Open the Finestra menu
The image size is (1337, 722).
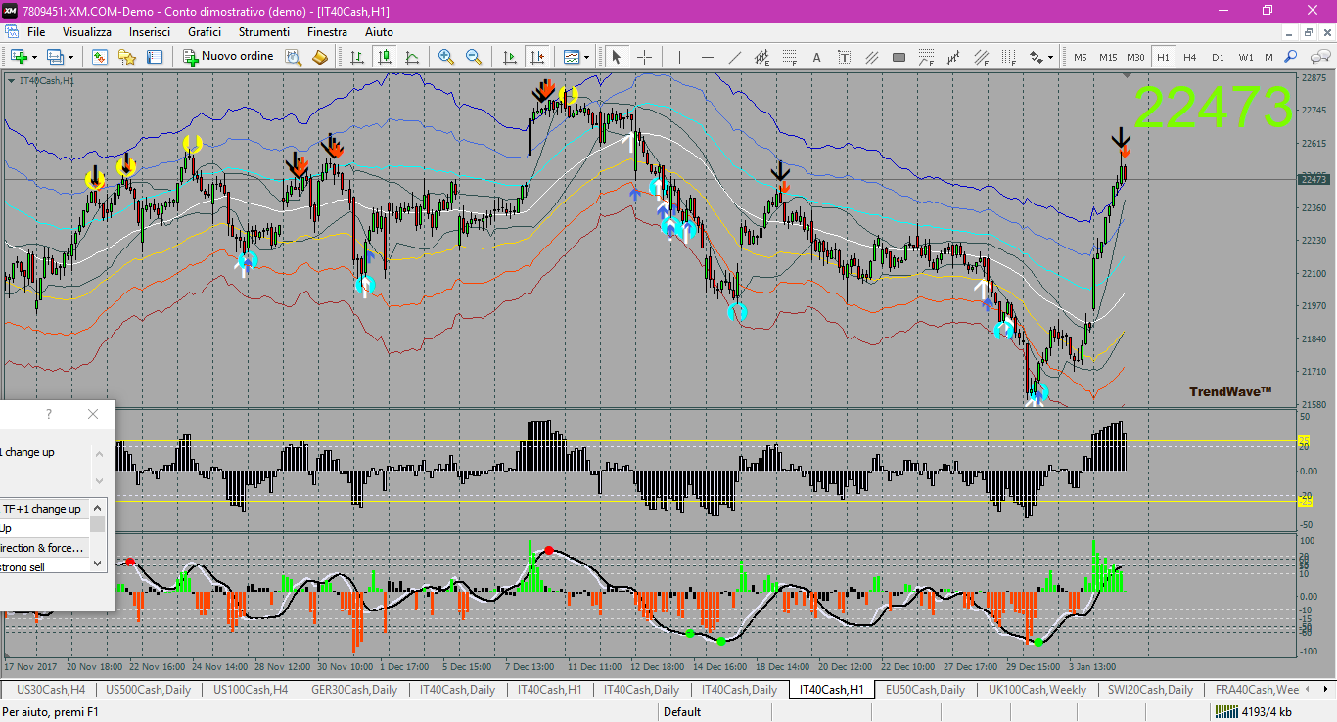[327, 32]
